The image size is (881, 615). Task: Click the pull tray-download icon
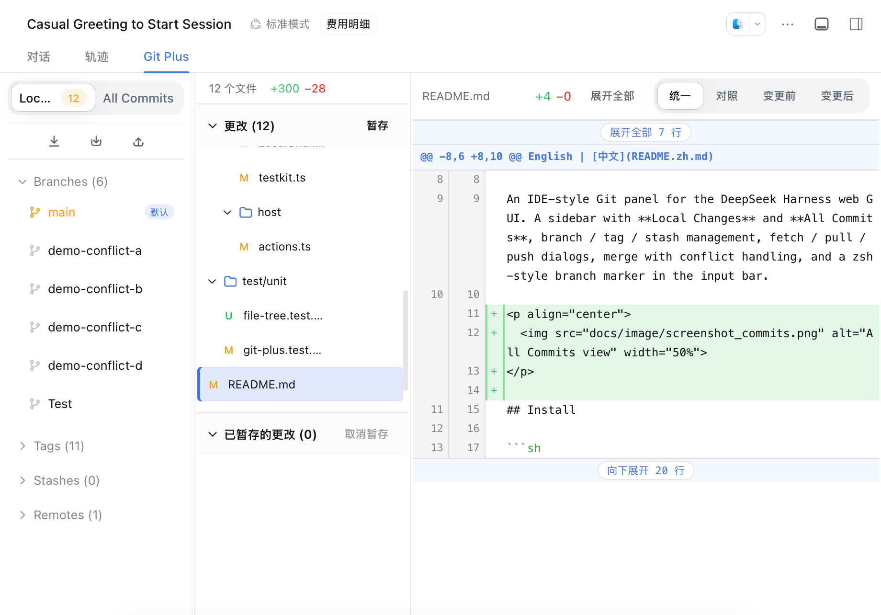[96, 141]
